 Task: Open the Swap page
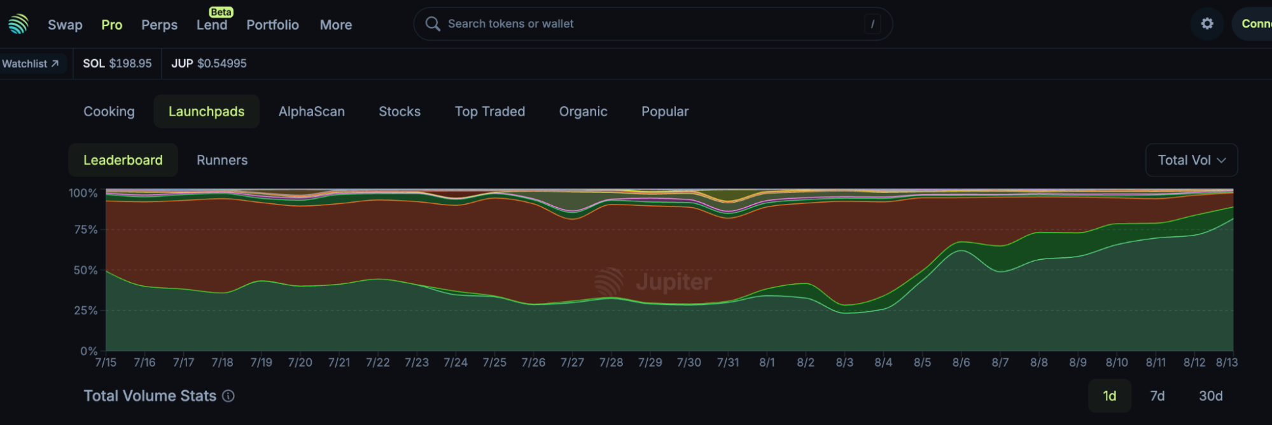65,25
